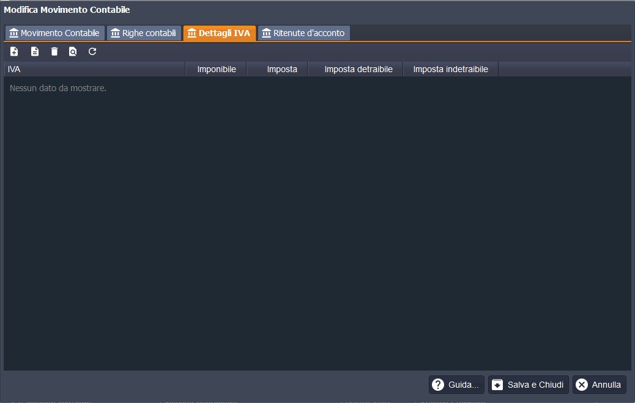Go to the Ritenute d'acconto tab

coord(303,33)
